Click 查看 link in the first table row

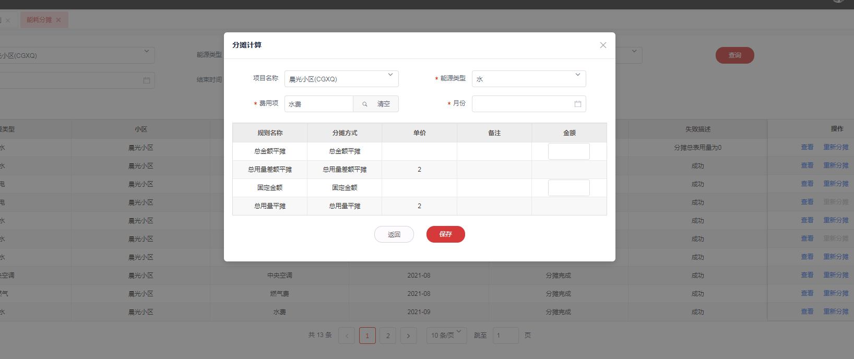tap(807, 148)
